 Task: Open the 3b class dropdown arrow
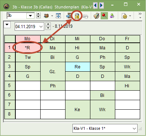pos(30,16)
